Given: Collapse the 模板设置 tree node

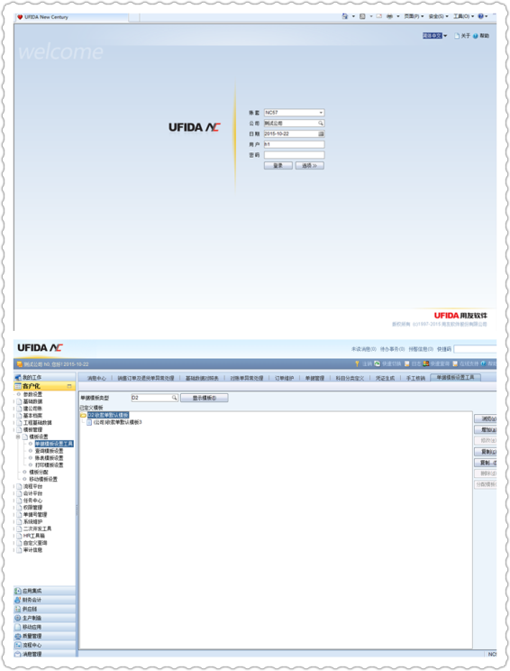Looking at the screenshot, I should click(18, 437).
